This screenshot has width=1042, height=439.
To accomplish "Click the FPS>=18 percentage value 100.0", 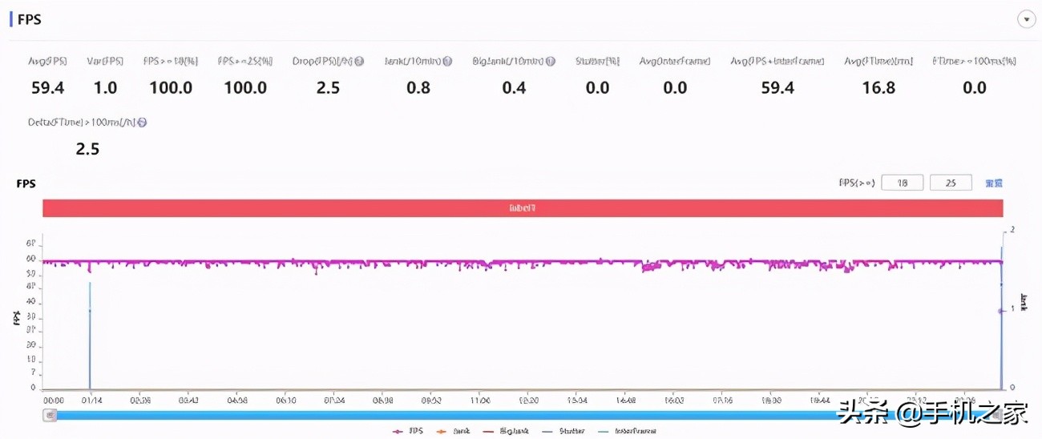I will coord(171,88).
